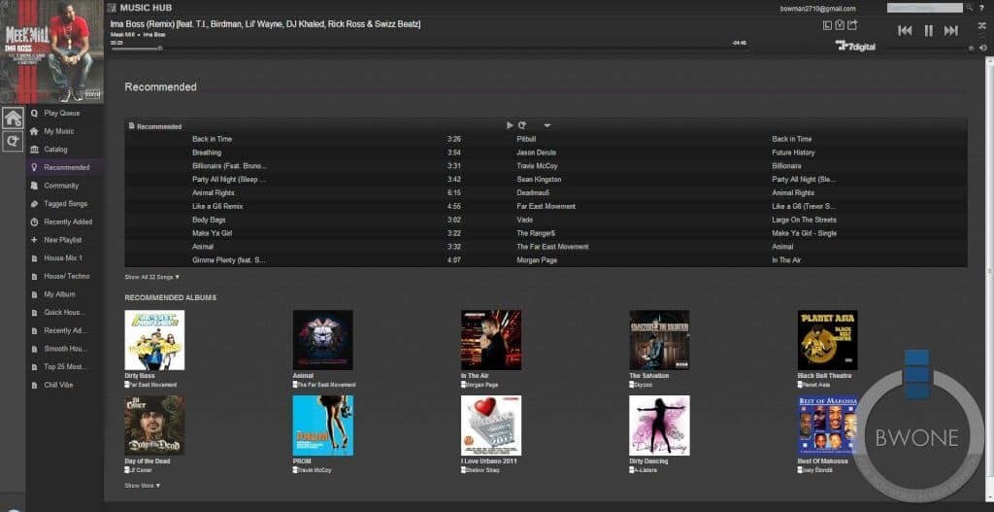Click artist Deadmau5 in the list
This screenshot has height=512, width=994.
(533, 193)
